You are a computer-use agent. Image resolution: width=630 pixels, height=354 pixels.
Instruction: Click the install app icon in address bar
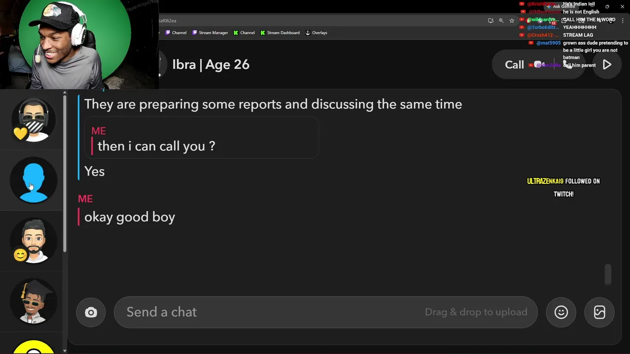(x=491, y=21)
